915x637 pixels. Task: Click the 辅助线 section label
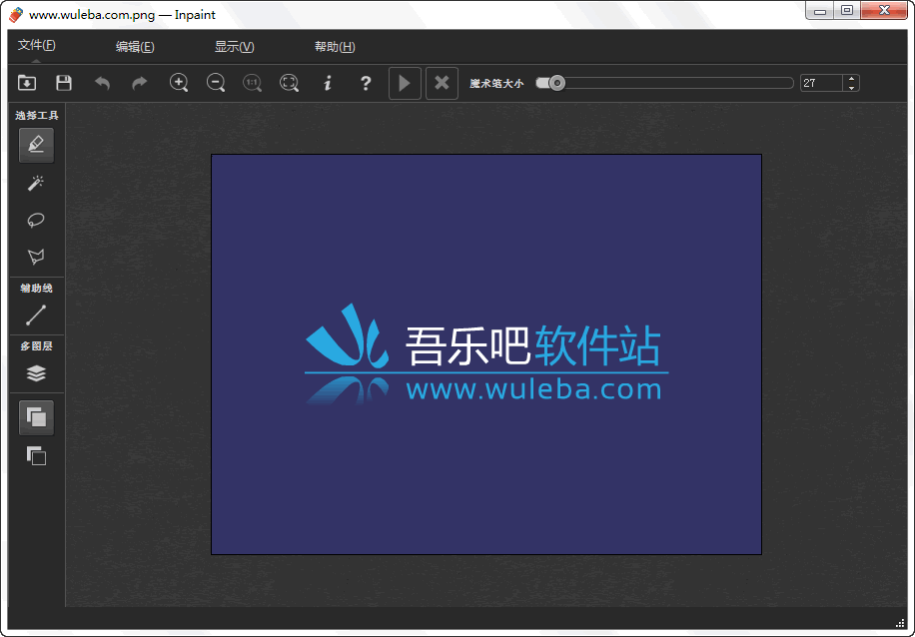pos(36,288)
